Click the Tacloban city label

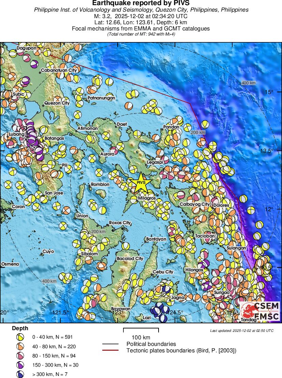click(205, 236)
